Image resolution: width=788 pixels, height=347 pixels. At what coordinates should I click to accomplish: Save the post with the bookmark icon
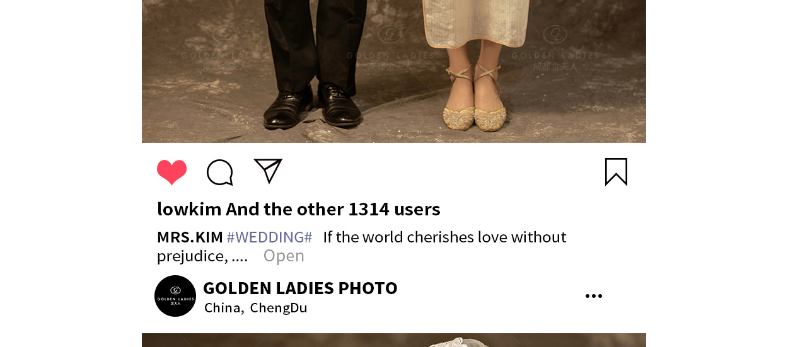pos(616,172)
